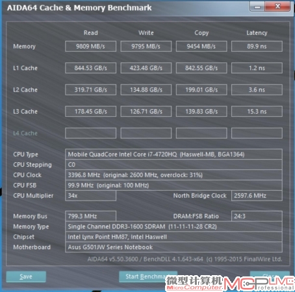
Task: Select L3 Cache Latency 15.3 ns
Action: (257, 112)
